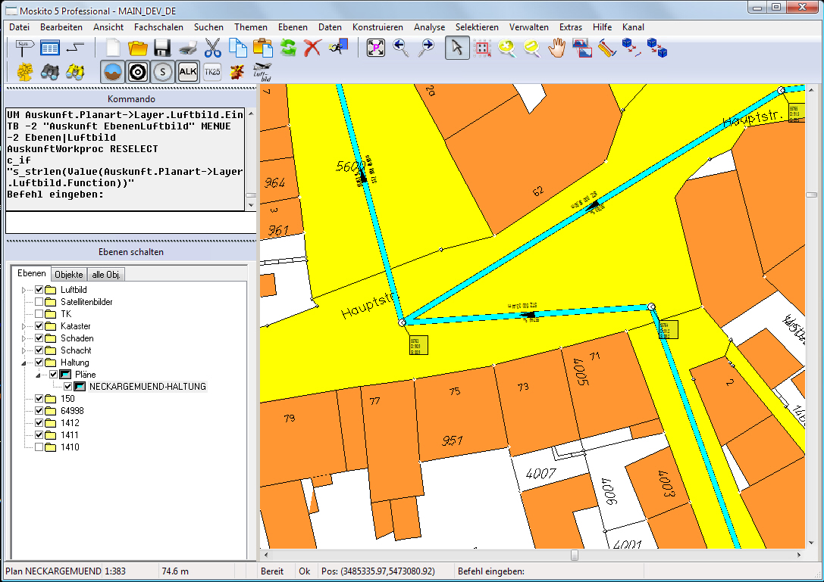This screenshot has height=582, width=824.
Task: Open the blue table view icon
Action: (50, 48)
